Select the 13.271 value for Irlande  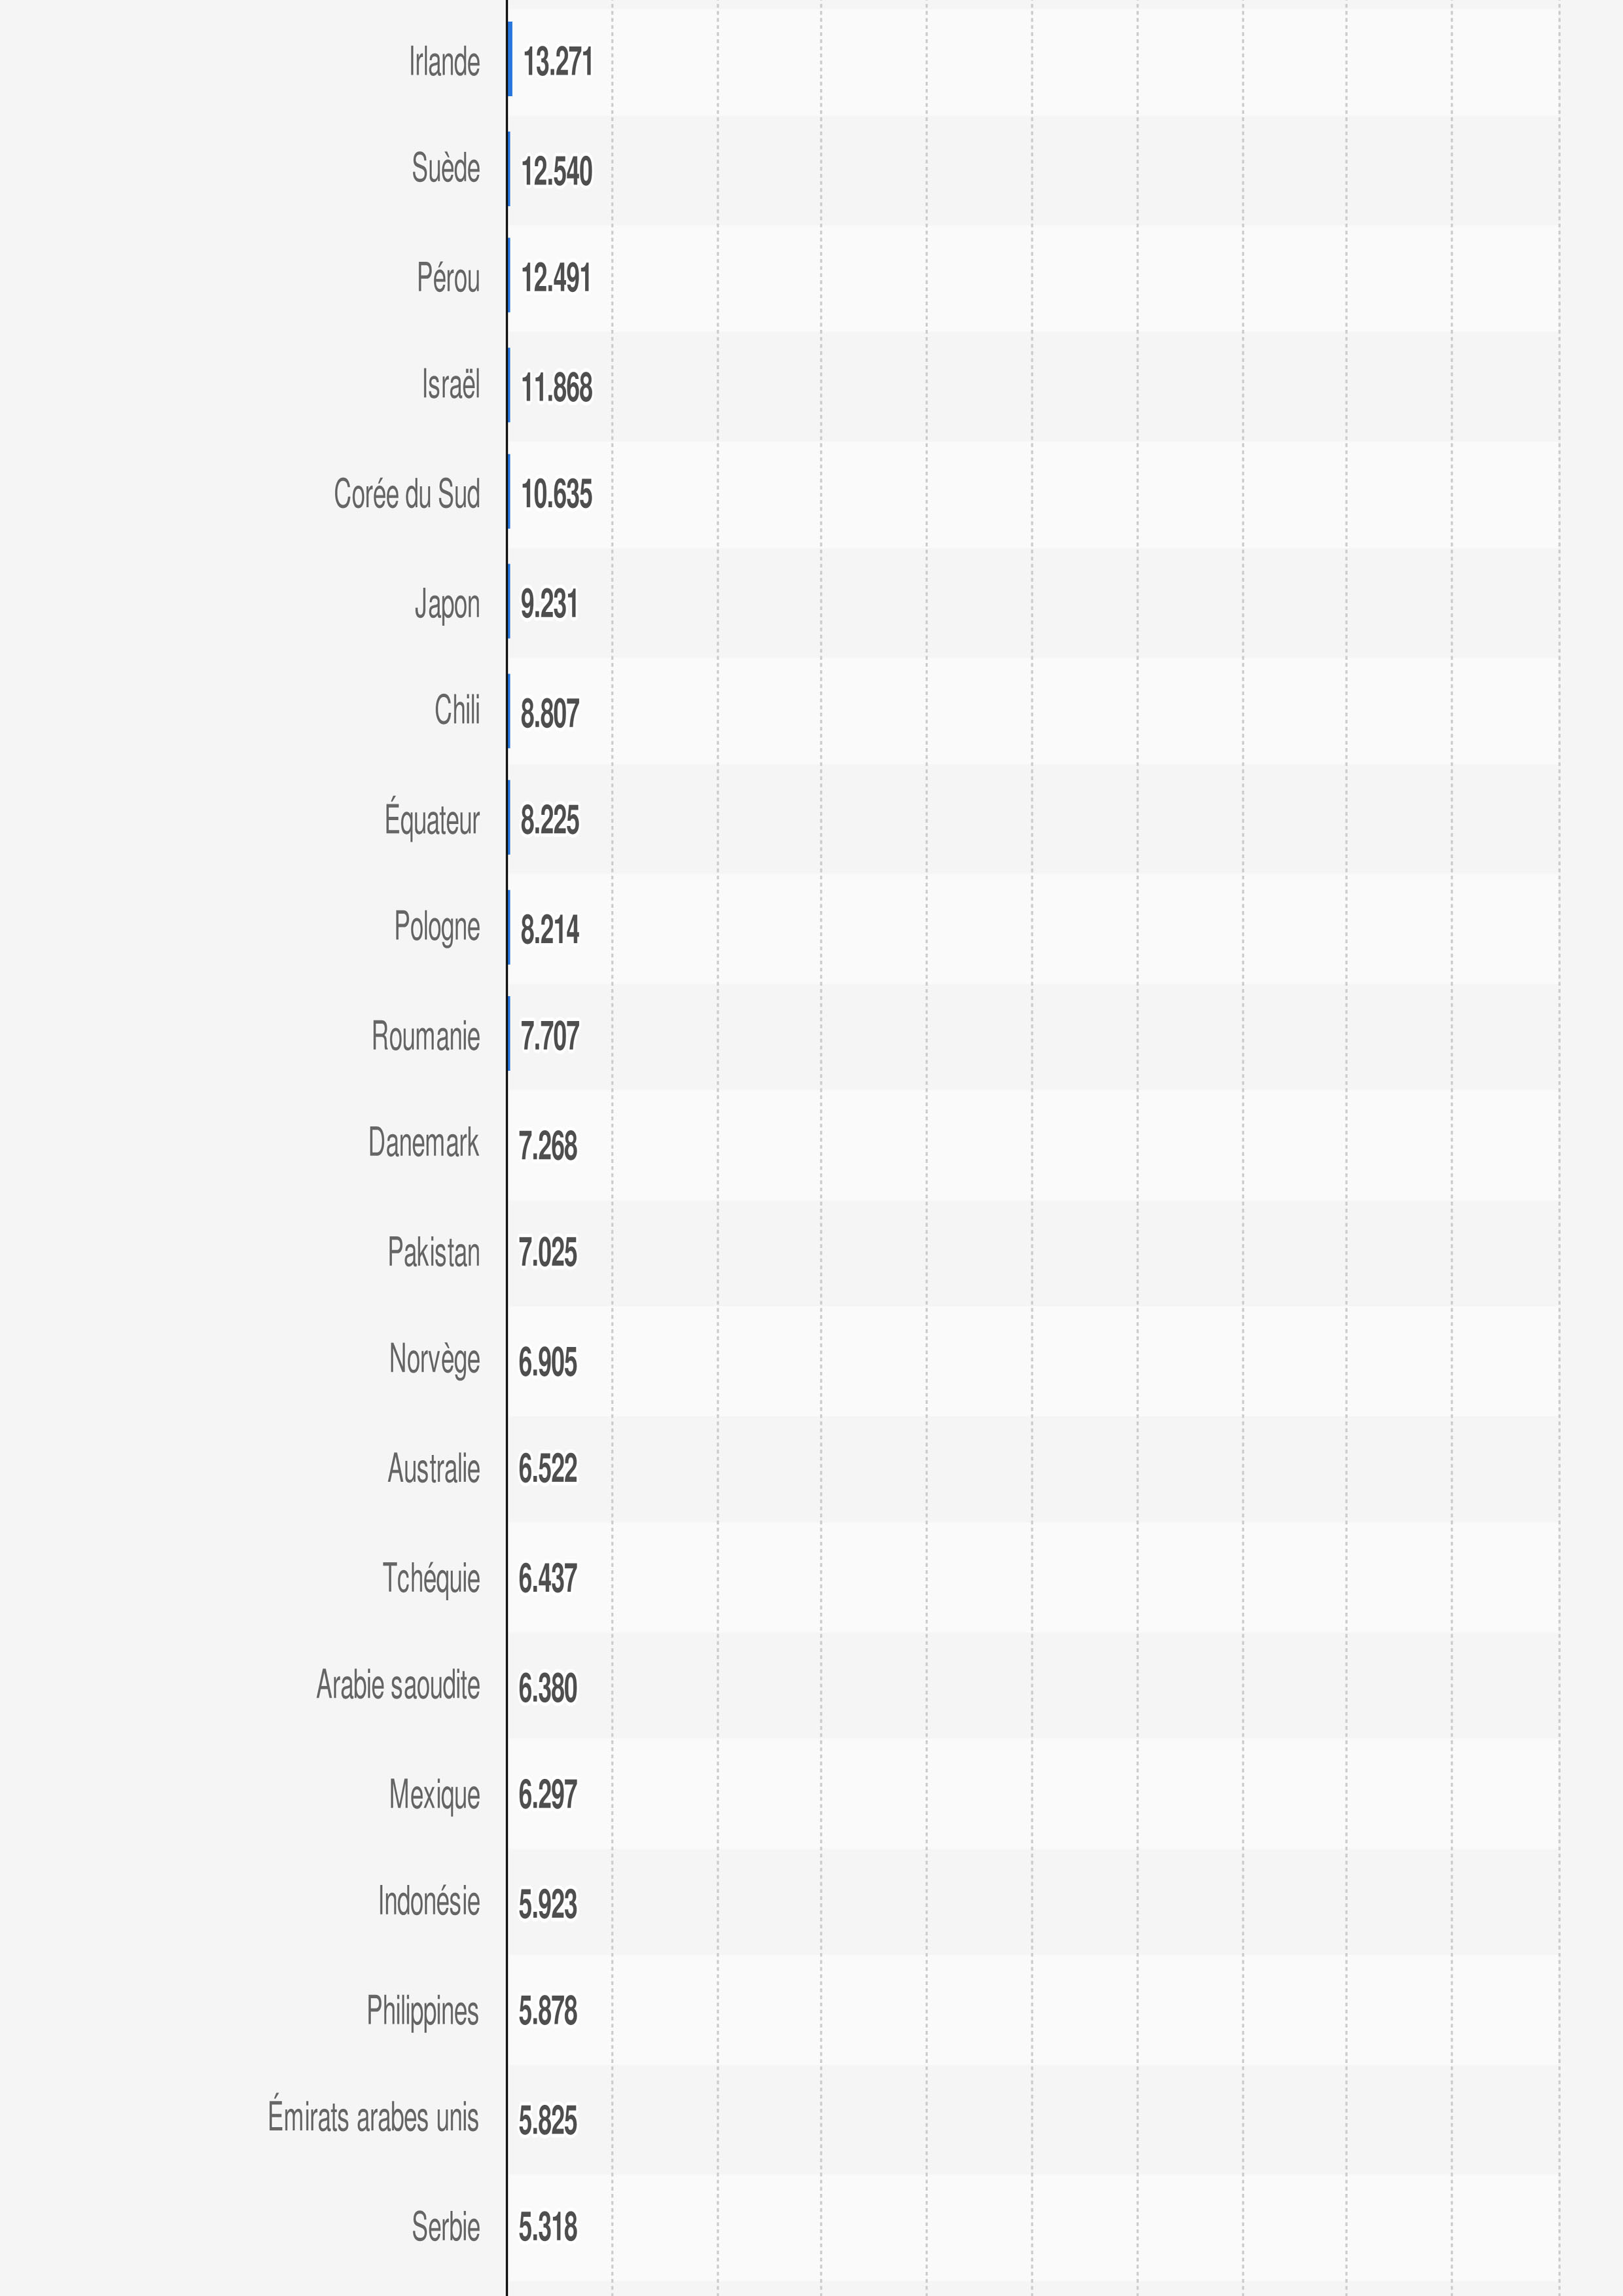point(557,62)
